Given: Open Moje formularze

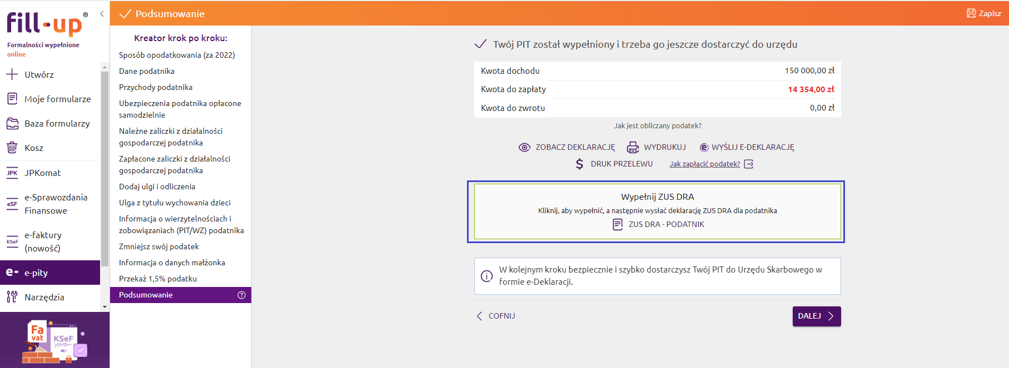Looking at the screenshot, I should coord(57,99).
